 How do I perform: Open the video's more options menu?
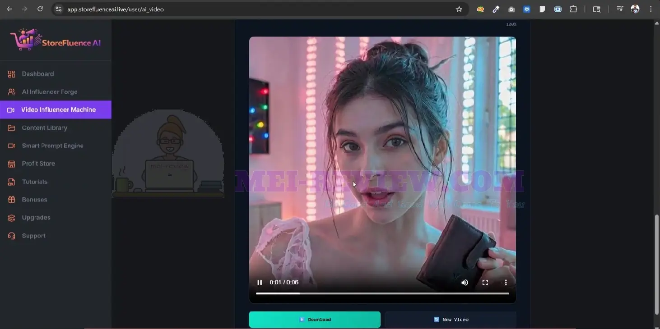(506, 283)
